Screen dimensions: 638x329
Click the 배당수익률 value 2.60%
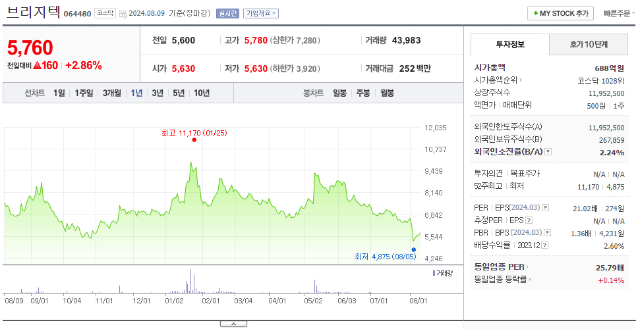[614, 246]
